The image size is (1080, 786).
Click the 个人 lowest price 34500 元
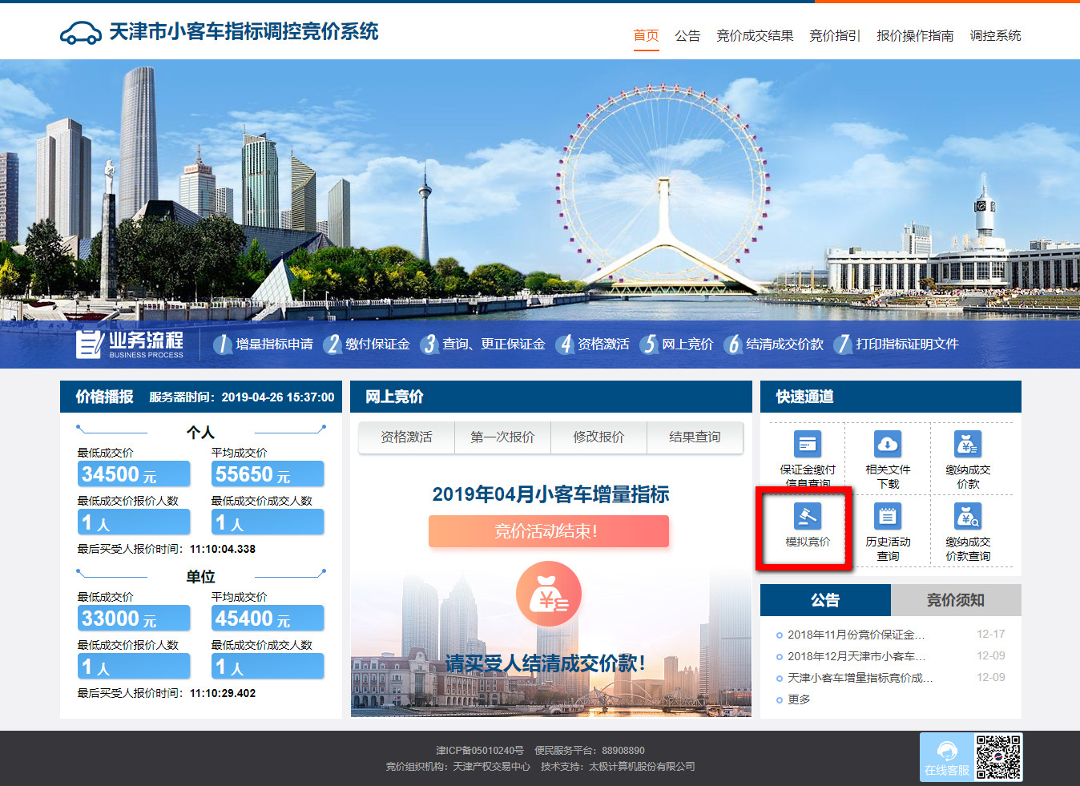tap(134, 474)
